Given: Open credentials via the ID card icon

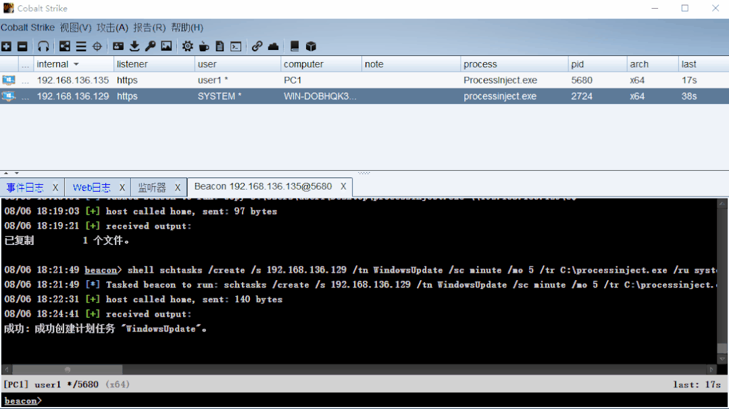Looking at the screenshot, I should click(x=118, y=47).
